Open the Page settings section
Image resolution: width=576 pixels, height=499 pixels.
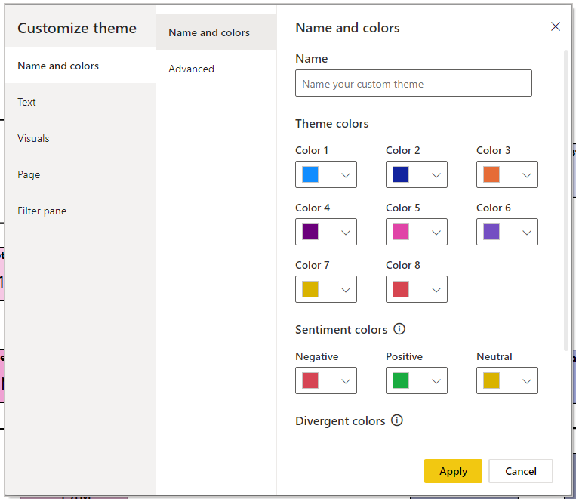pyautogui.click(x=81, y=174)
